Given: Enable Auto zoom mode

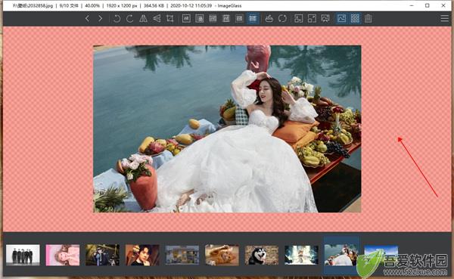Looking at the screenshot, I should click(186, 18).
